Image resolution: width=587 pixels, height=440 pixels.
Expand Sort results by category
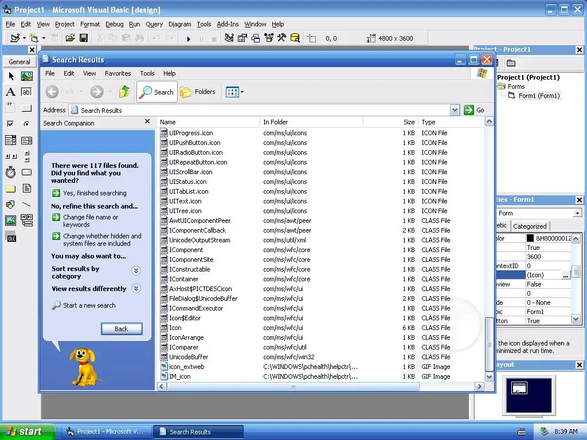tap(136, 270)
